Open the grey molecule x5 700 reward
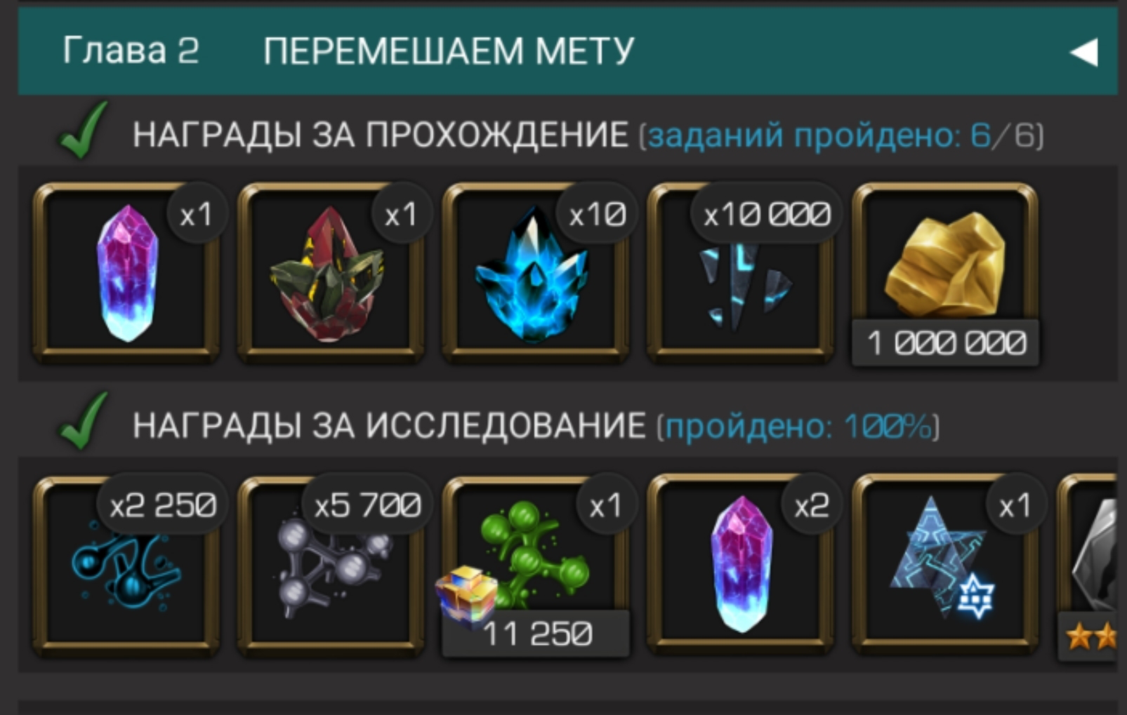This screenshot has height=715, width=1127. coord(331,566)
